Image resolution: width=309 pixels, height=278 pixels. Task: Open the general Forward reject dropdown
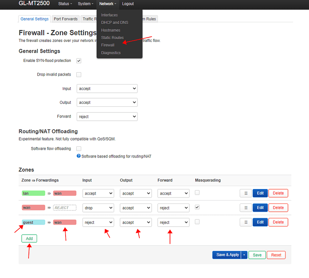point(107,116)
